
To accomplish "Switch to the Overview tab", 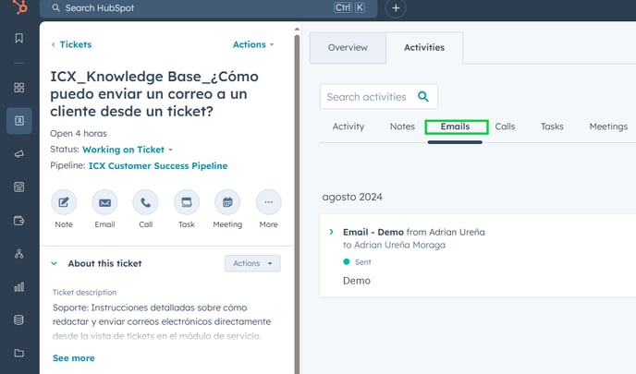I will [x=348, y=47].
